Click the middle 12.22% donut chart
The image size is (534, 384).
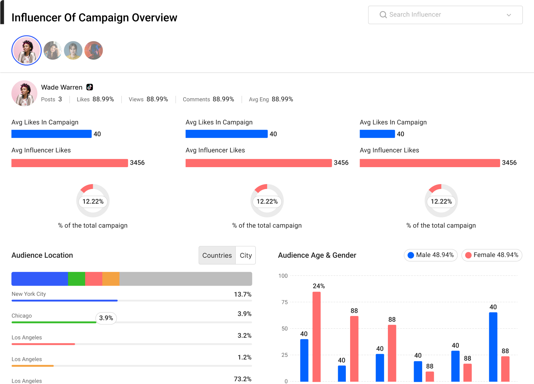(267, 201)
